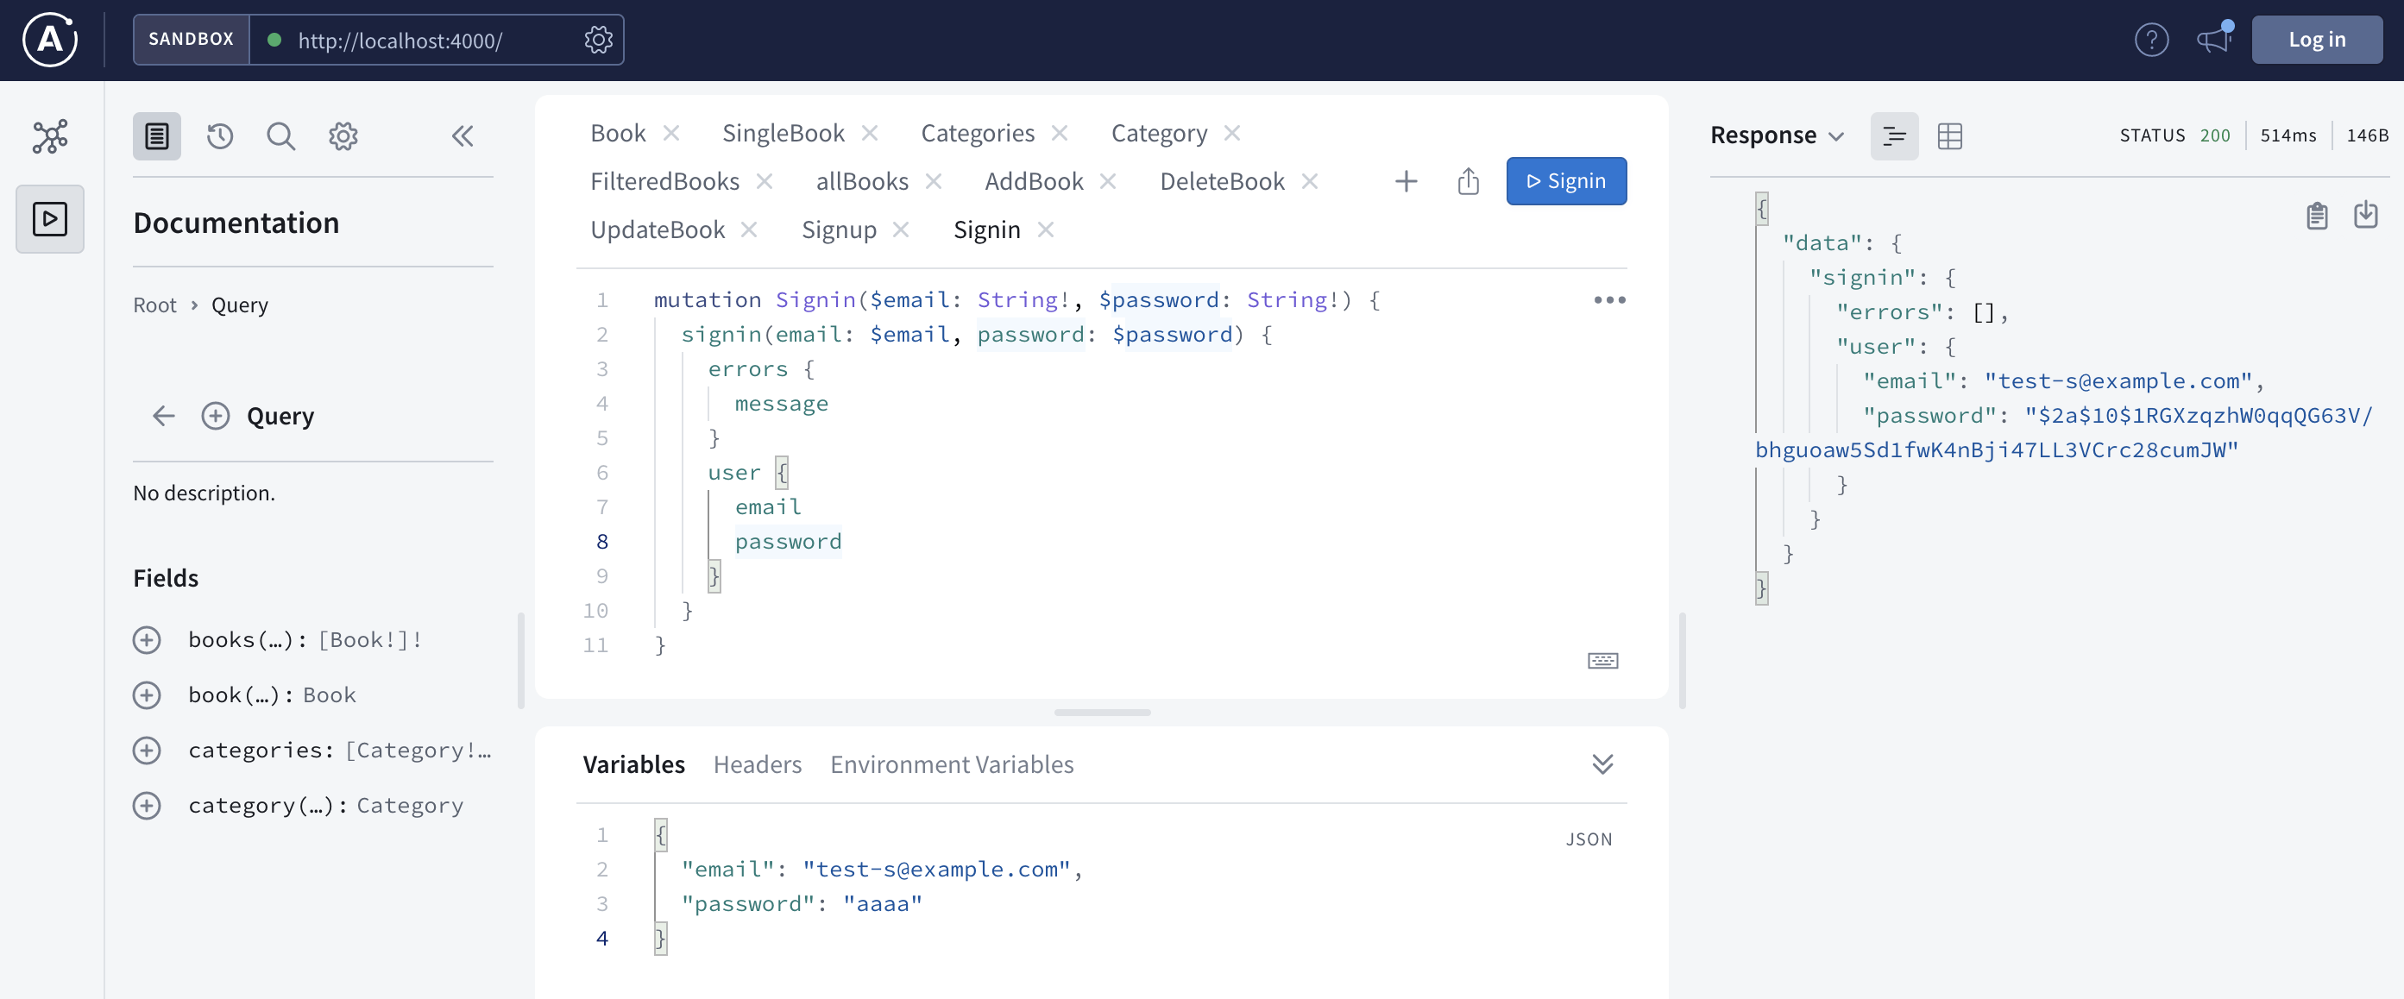The width and height of the screenshot is (2404, 999).
Task: Copy response with clipboard icon
Action: coord(2316,216)
